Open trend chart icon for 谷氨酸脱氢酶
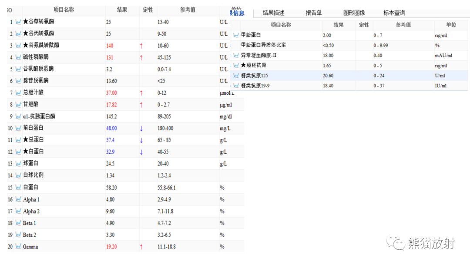470x264 pixels. coord(18,69)
